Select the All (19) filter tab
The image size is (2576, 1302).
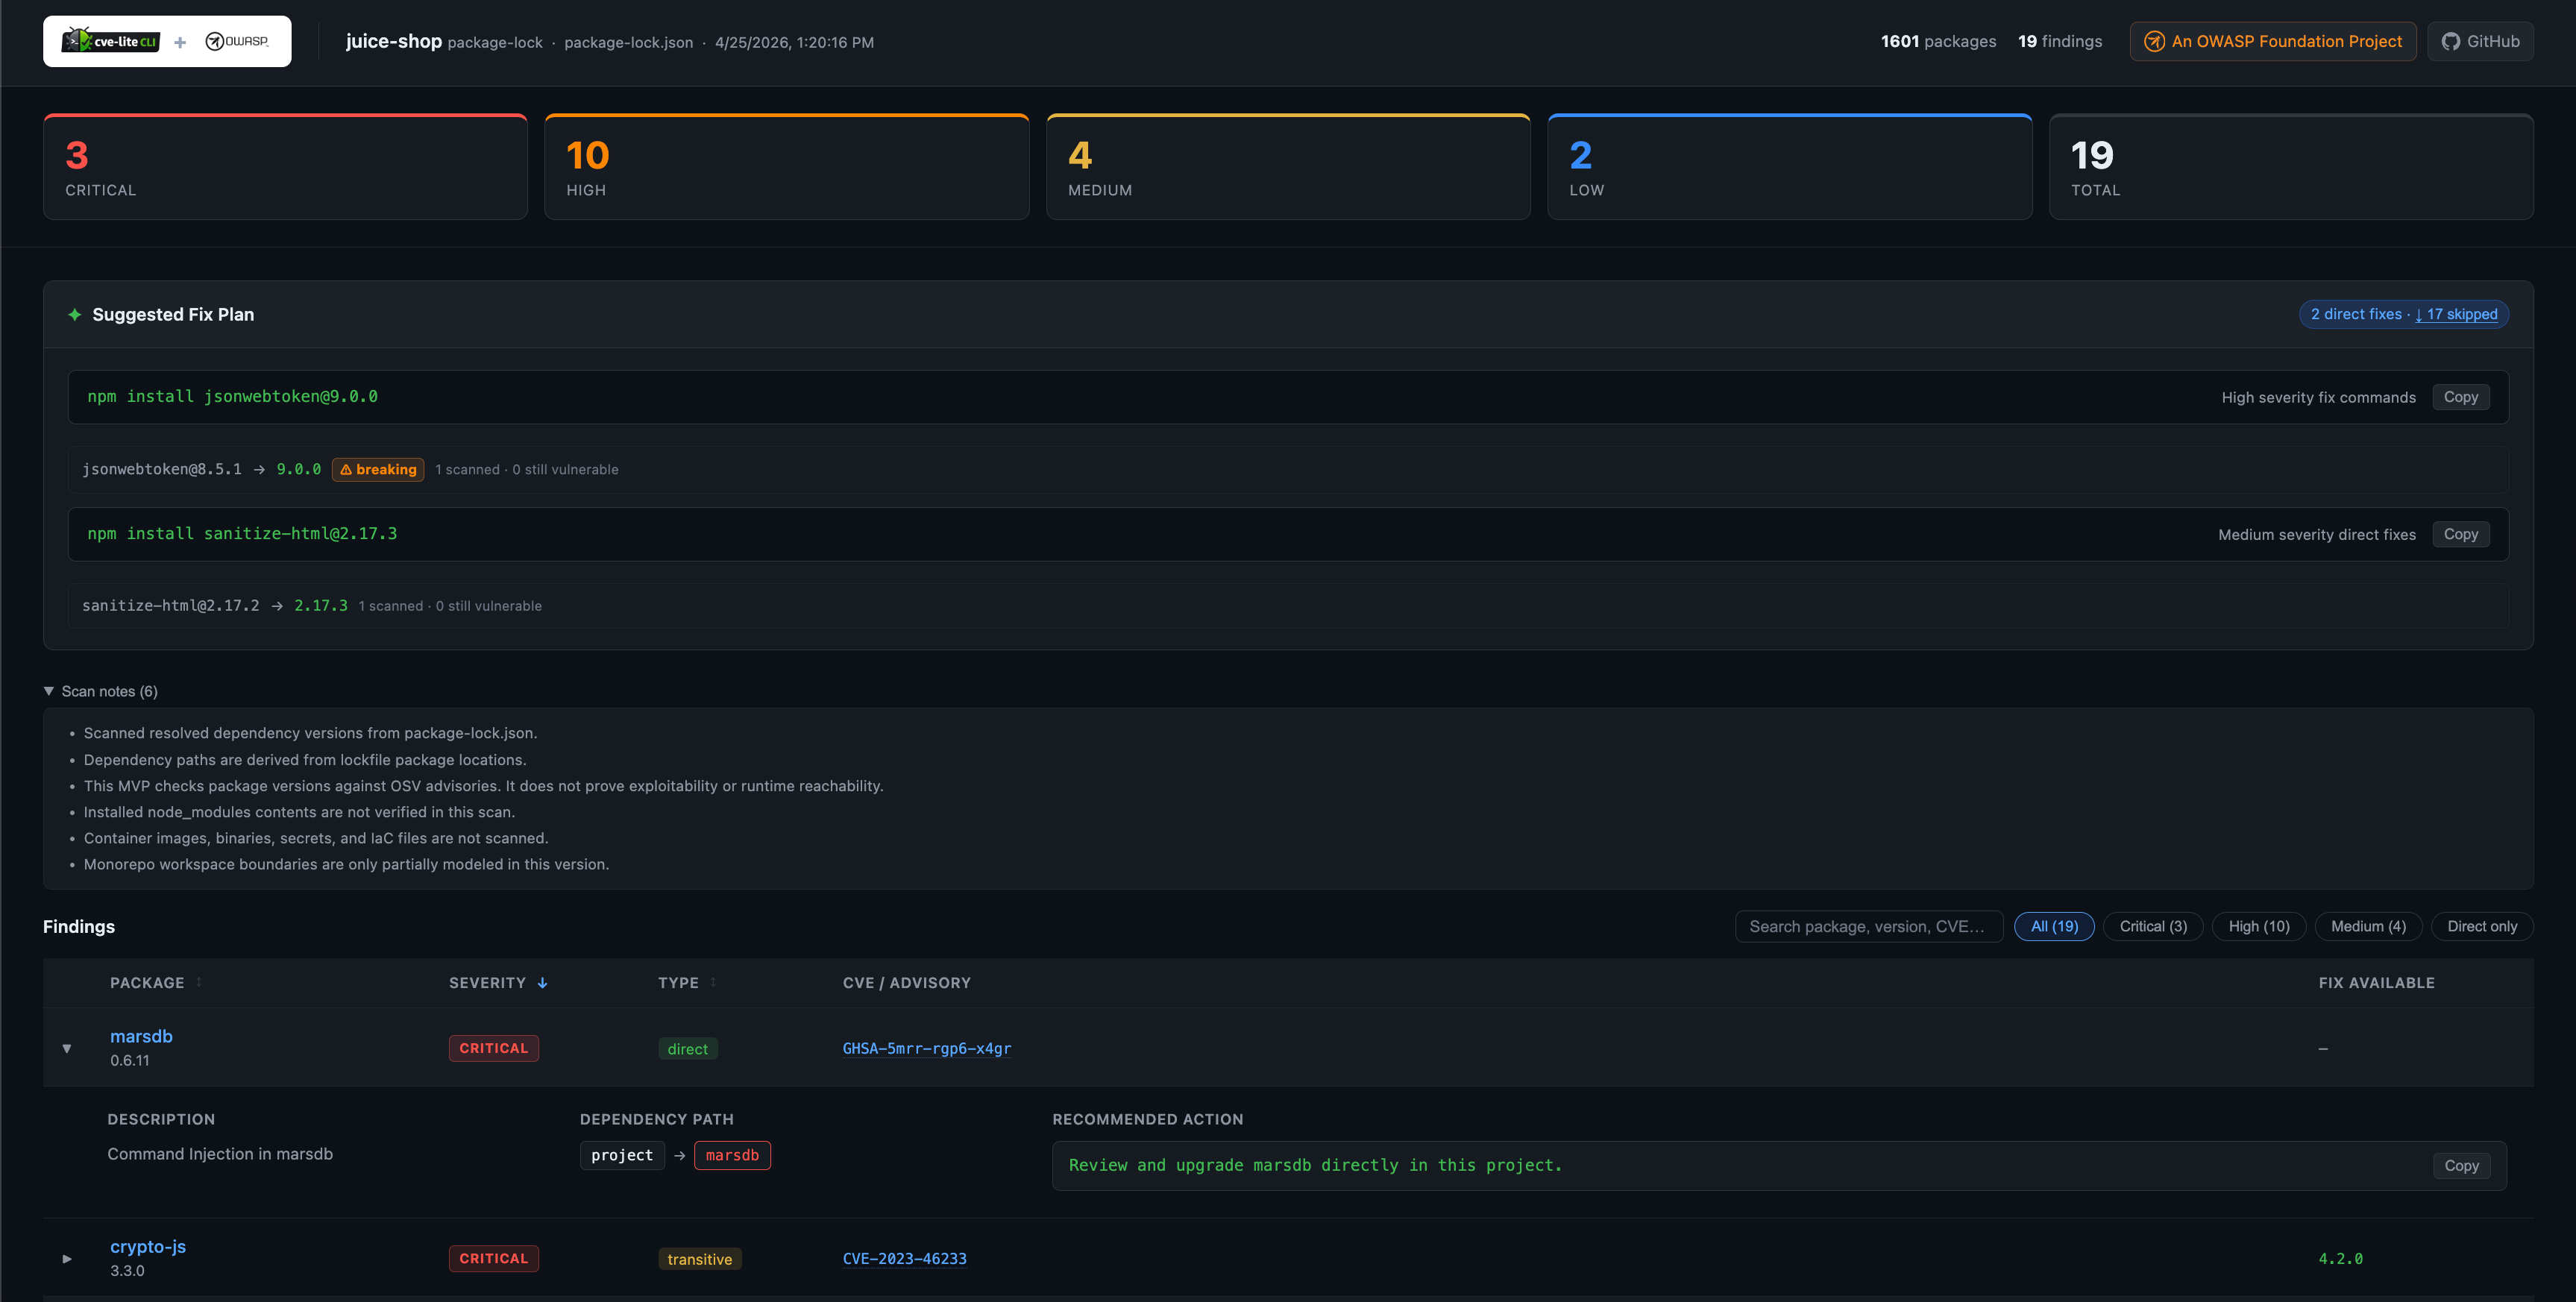click(x=2053, y=926)
